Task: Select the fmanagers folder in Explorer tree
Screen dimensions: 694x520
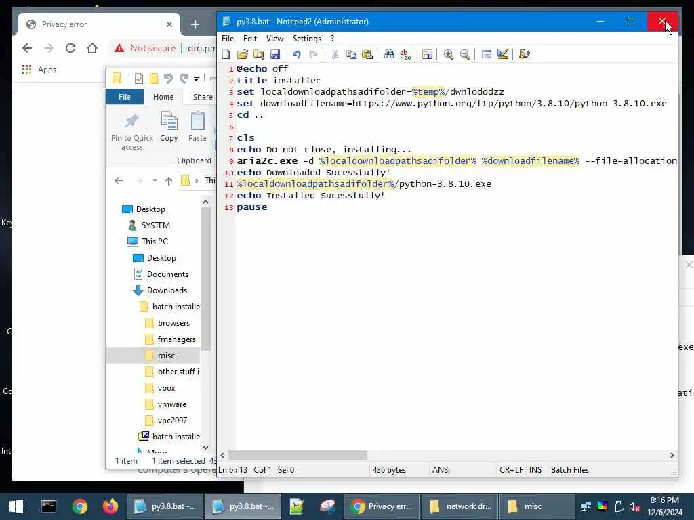Action: click(x=177, y=339)
